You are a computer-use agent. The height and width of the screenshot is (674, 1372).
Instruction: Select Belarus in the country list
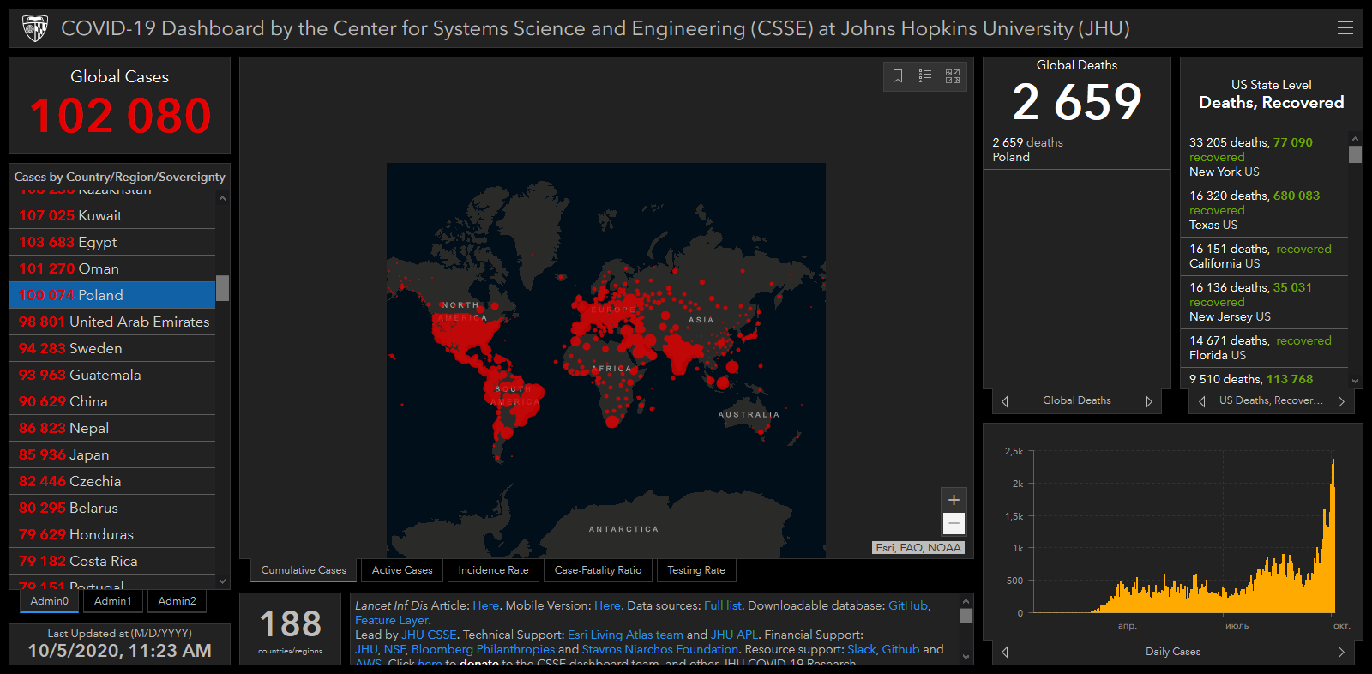click(112, 508)
